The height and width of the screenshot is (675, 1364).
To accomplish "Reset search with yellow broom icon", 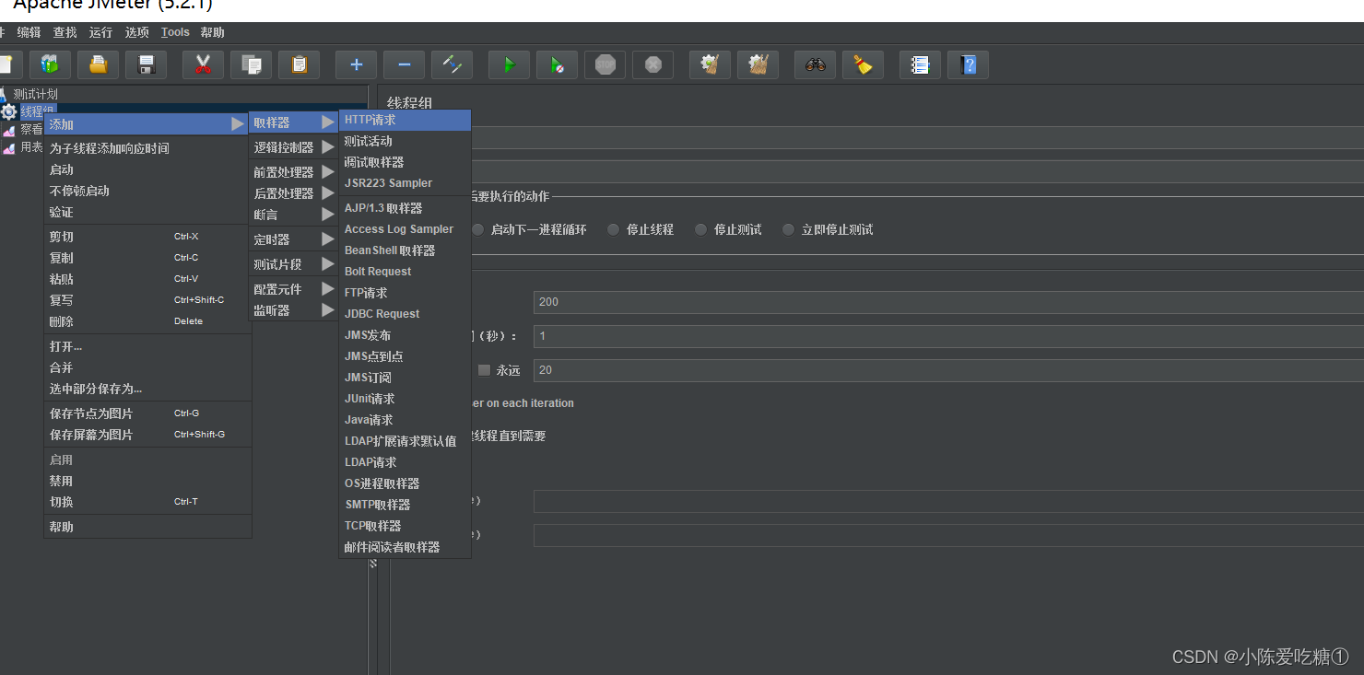I will coord(863,64).
